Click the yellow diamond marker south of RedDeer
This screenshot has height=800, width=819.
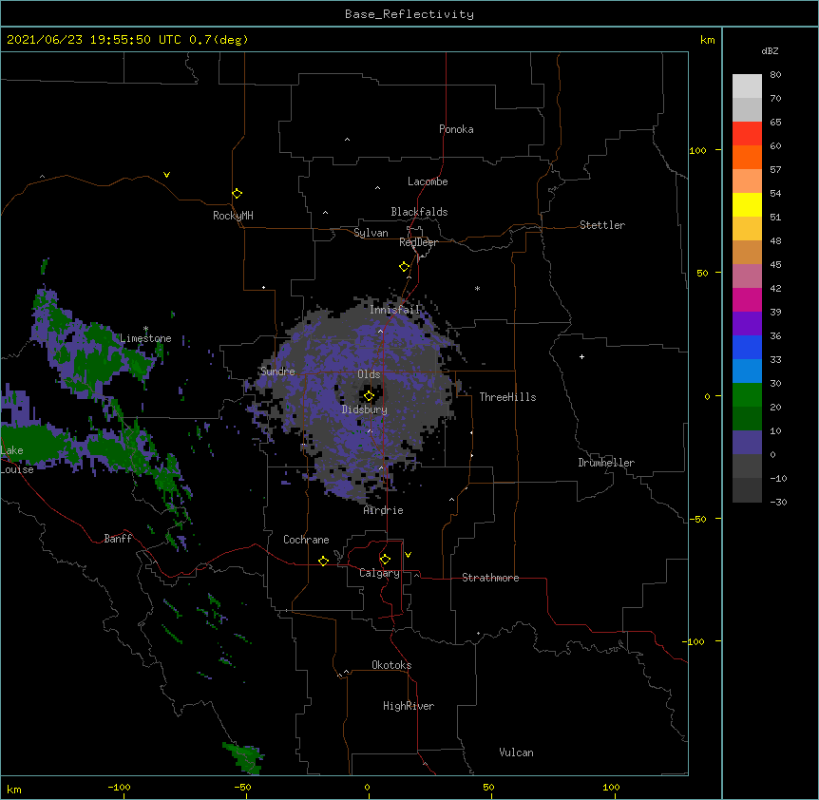(404, 267)
